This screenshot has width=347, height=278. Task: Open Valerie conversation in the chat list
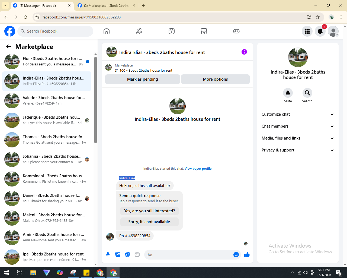click(x=47, y=101)
